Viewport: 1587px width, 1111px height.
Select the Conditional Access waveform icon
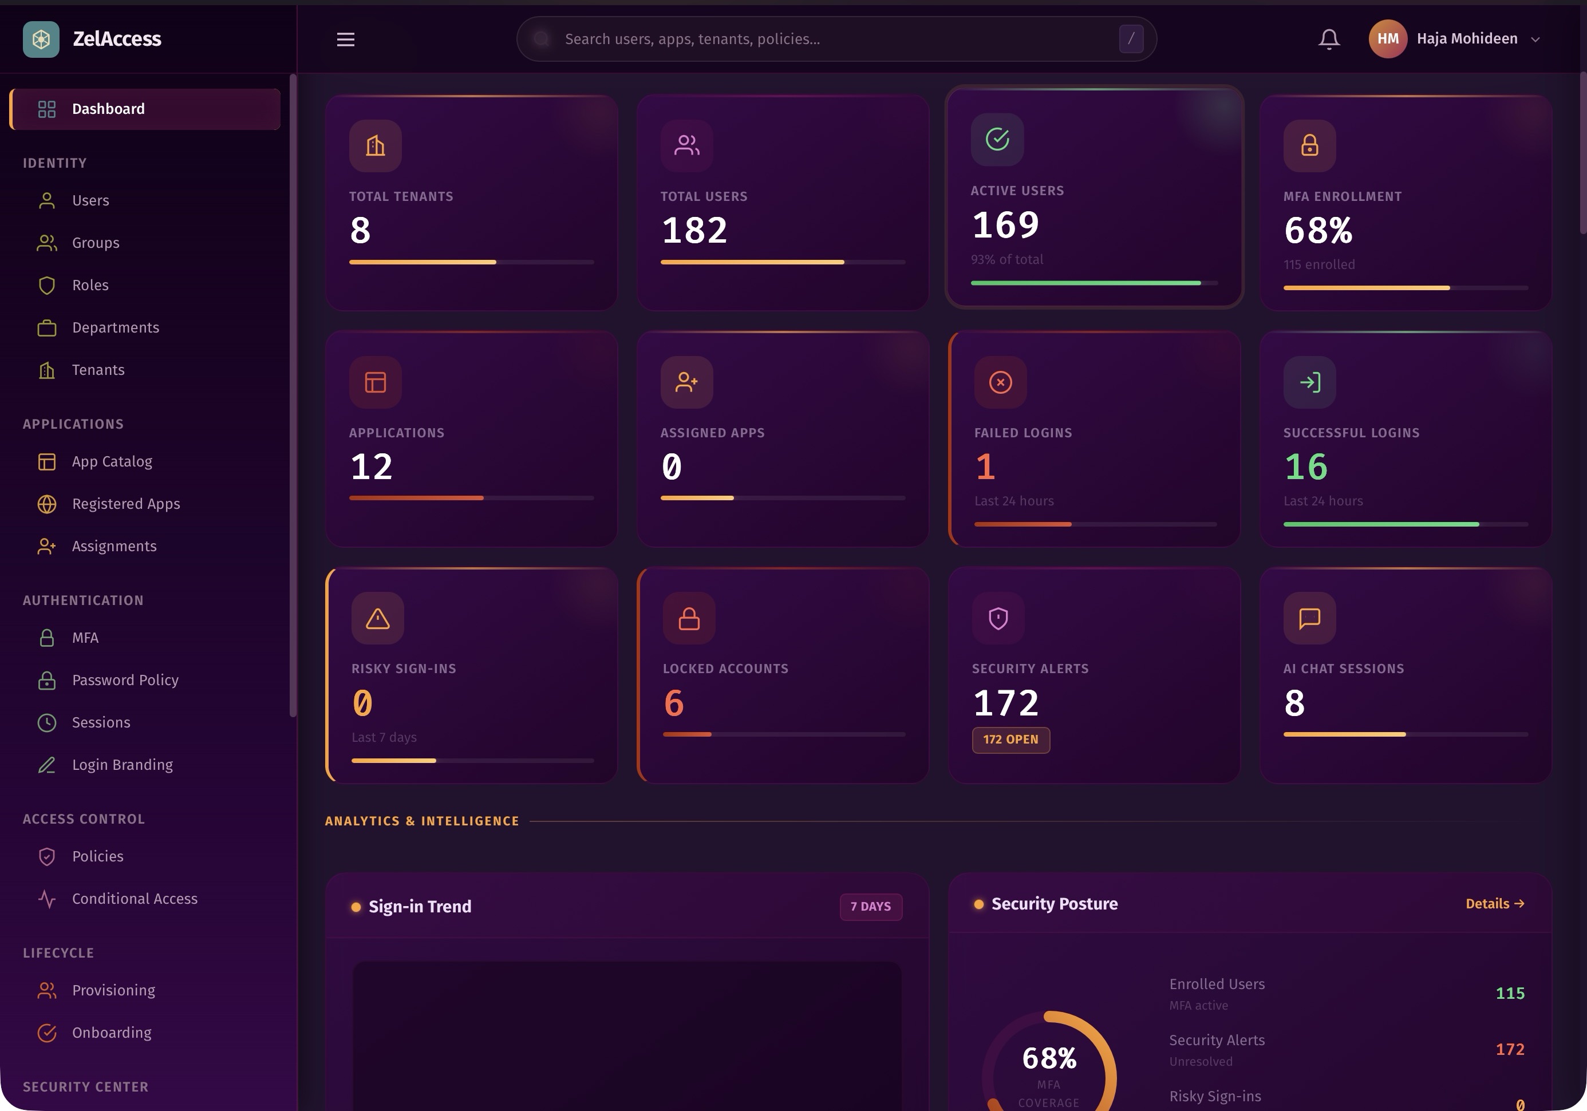coord(46,899)
